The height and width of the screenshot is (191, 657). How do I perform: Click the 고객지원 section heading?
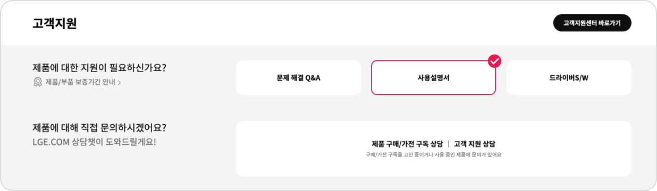[x=55, y=23]
